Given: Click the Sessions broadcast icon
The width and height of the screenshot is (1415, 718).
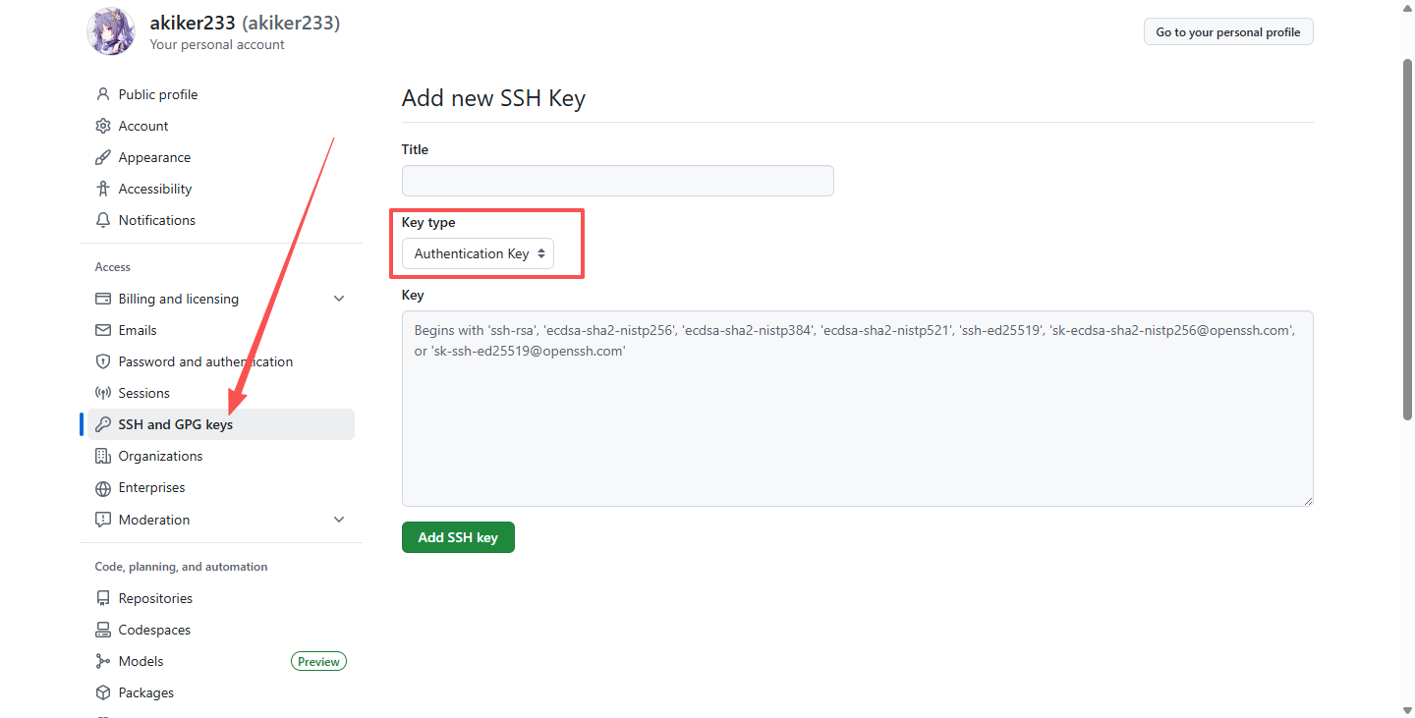Looking at the screenshot, I should point(102,393).
